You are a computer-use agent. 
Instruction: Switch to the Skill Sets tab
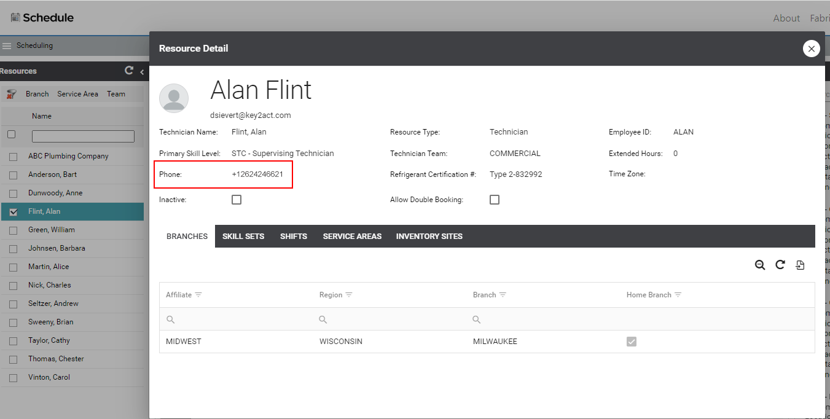tap(243, 237)
